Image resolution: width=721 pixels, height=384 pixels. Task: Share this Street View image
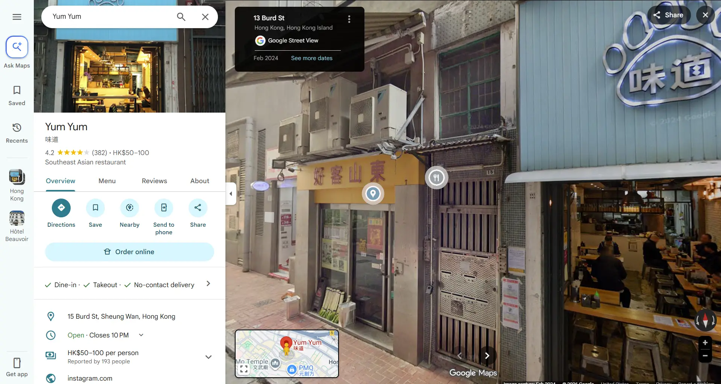[x=669, y=15]
